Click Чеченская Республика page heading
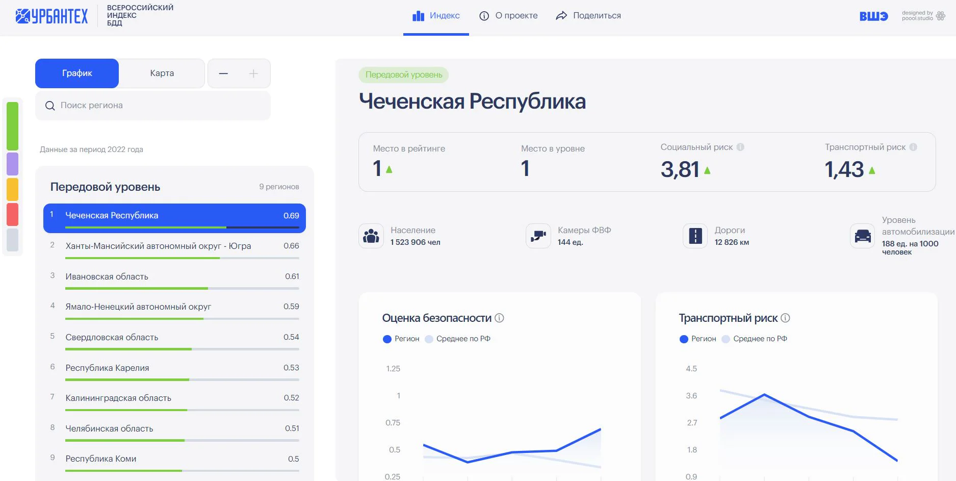Image resolution: width=956 pixels, height=481 pixels. [x=472, y=102]
